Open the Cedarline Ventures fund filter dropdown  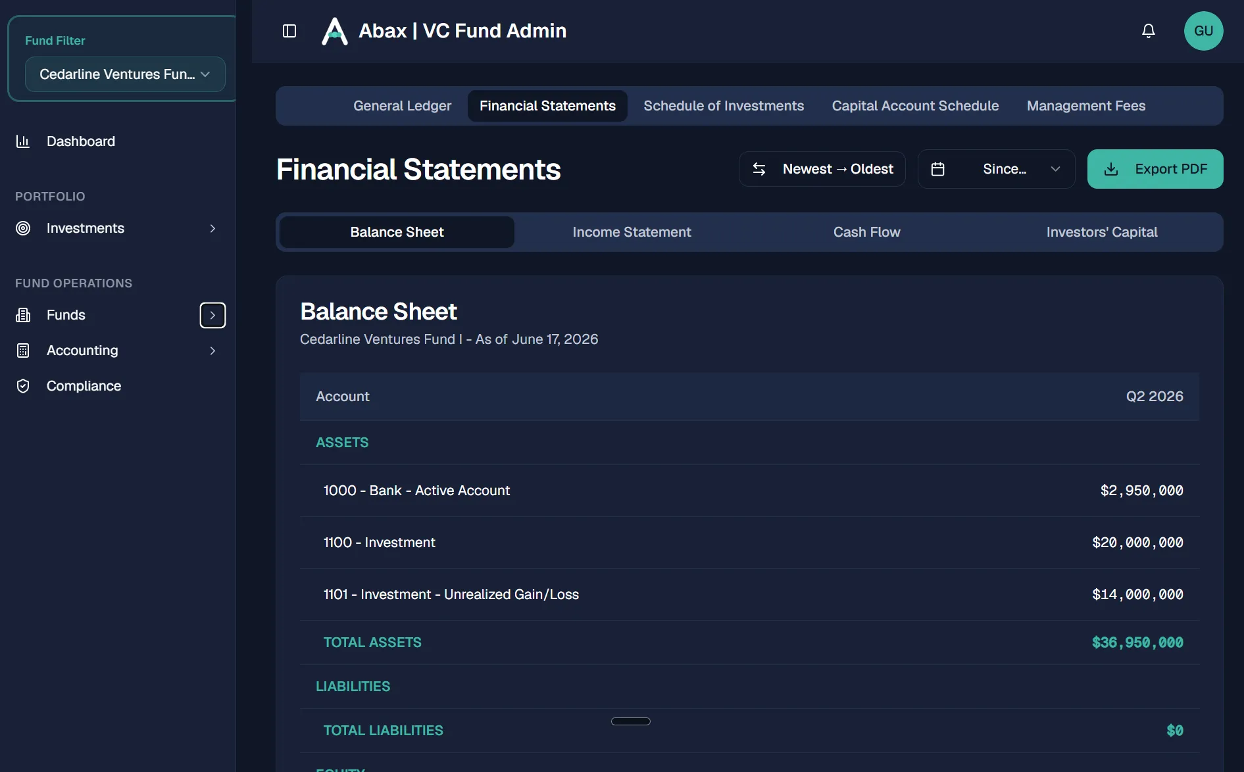point(125,74)
